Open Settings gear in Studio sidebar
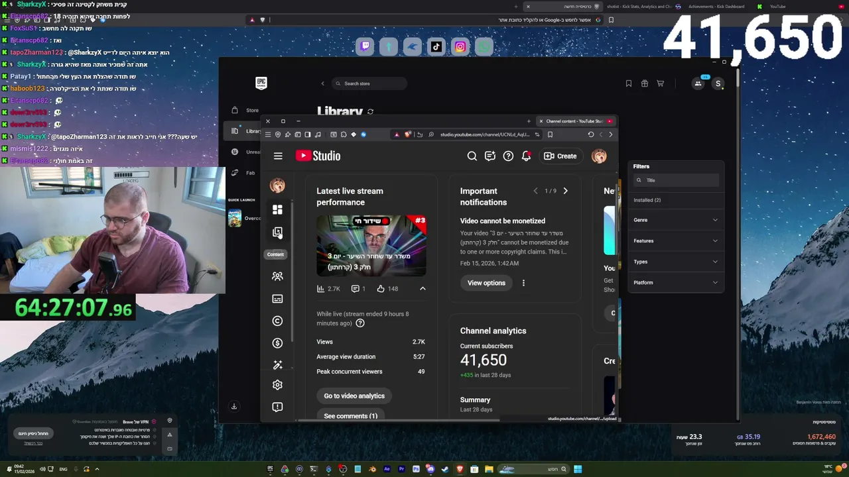 [x=277, y=385]
